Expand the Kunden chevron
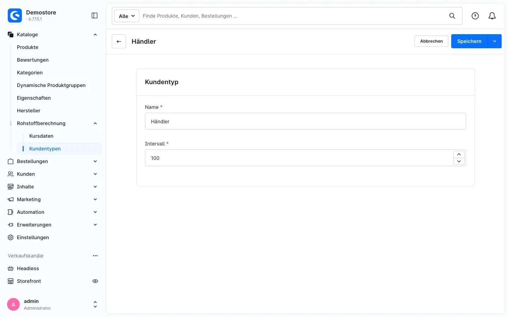This screenshot has width=508, height=317. (x=95, y=174)
